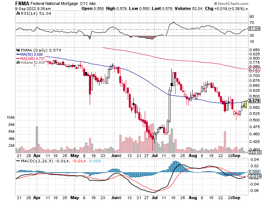Click the Aug label on MACD panel date axis
Viewport: 266px width, 201px height.
(193, 198)
